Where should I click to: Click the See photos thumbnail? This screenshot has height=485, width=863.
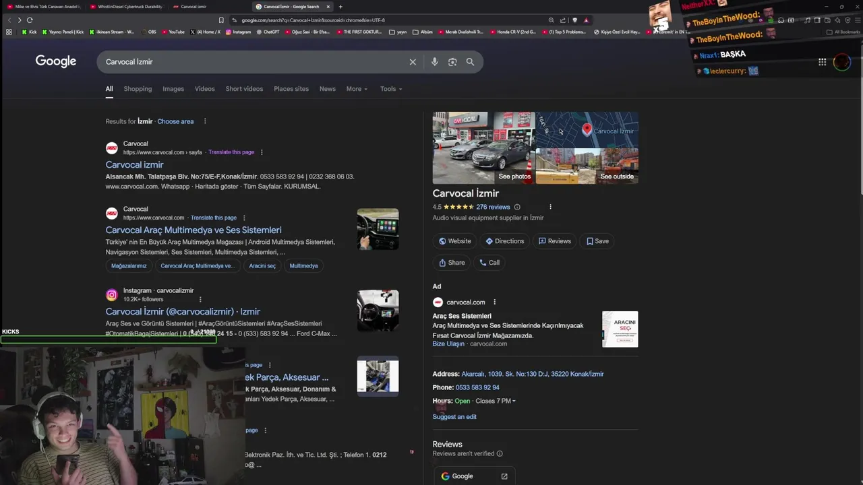(x=483, y=148)
